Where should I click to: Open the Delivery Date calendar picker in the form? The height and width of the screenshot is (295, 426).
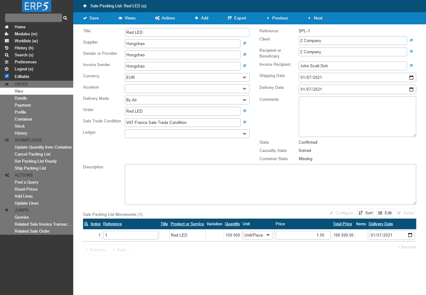(411, 89)
